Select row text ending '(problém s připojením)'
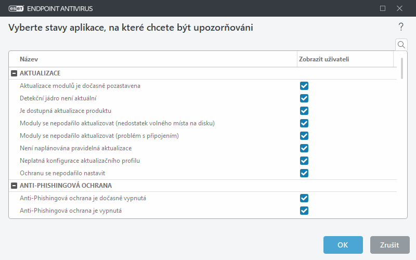Viewport: 416px width, 260px height. pyautogui.click(x=99, y=136)
